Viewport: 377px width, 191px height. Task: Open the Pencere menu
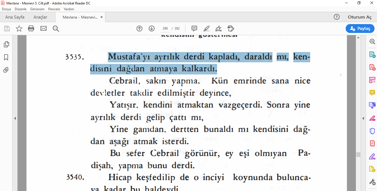(x=54, y=9)
